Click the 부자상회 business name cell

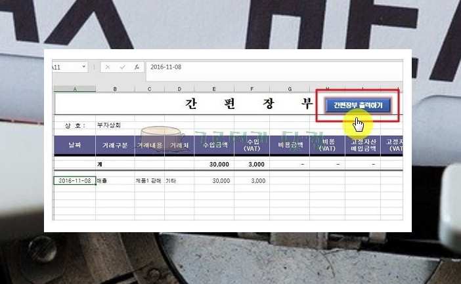coord(115,125)
